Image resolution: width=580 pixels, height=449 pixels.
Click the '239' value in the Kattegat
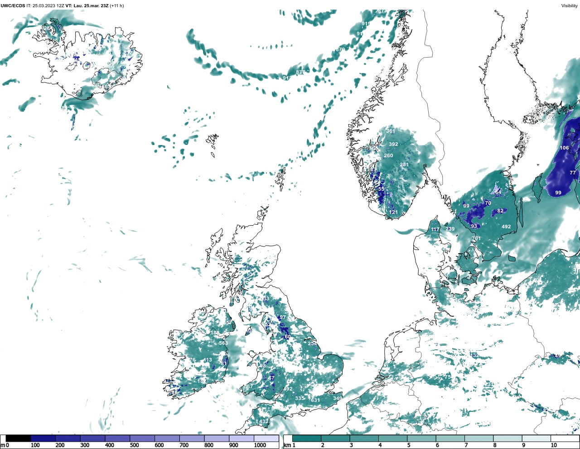click(450, 229)
